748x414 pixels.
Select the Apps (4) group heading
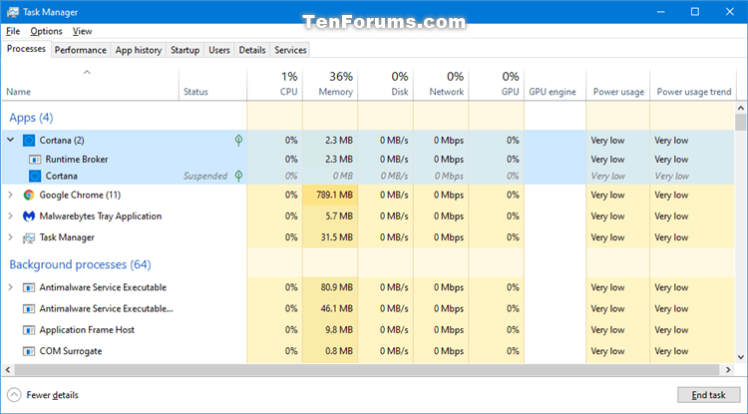click(31, 118)
